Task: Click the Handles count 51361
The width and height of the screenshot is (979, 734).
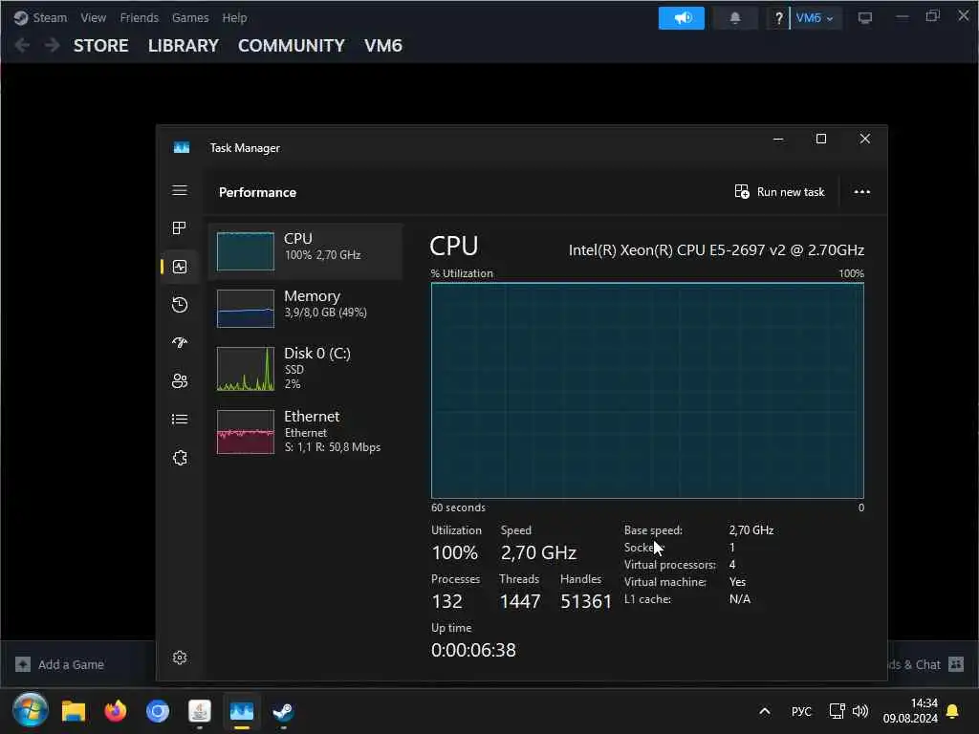Action: click(586, 601)
